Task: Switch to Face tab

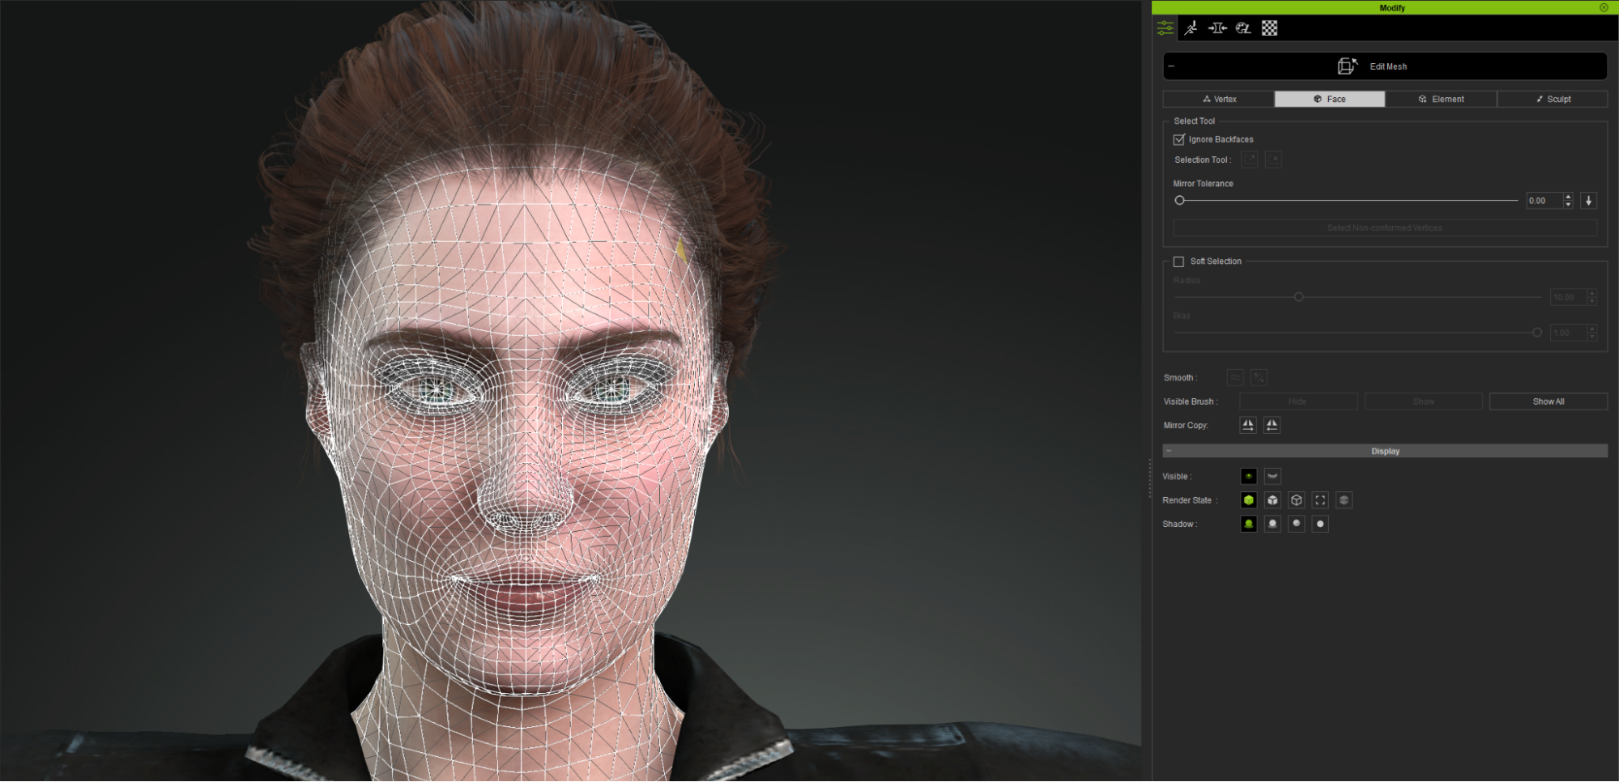Action: (1330, 99)
